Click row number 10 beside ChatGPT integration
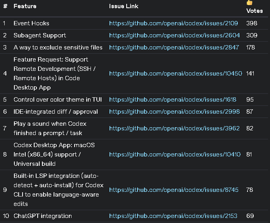This screenshot has height=223, width=270. (6, 216)
